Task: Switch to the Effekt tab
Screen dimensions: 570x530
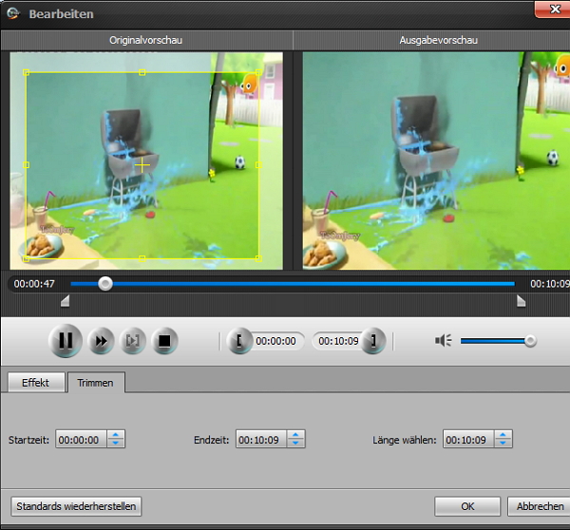Action: pos(36,383)
